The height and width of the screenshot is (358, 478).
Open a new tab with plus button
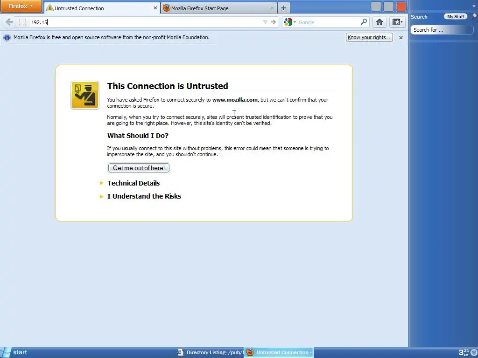coord(284,8)
